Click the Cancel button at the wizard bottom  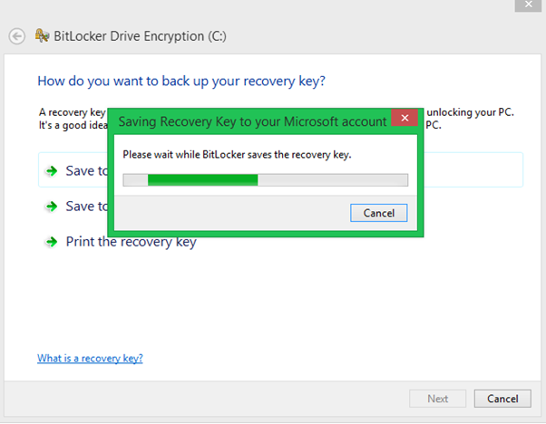502,399
